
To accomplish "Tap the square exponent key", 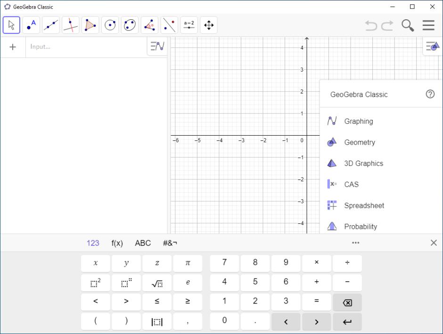I will point(96,283).
